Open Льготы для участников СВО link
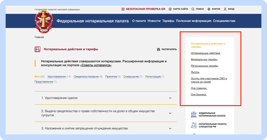267x140 pixels. [209, 80]
